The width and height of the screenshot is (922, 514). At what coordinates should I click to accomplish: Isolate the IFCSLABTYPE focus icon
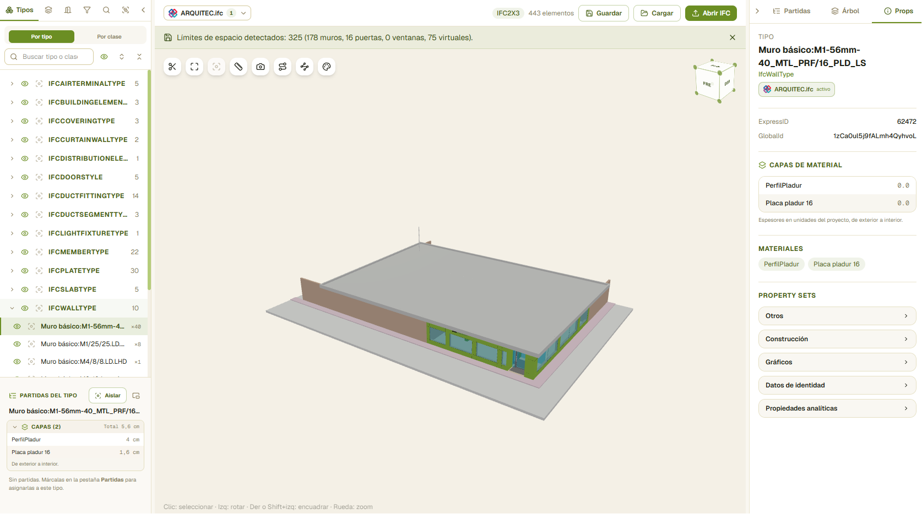(39, 289)
